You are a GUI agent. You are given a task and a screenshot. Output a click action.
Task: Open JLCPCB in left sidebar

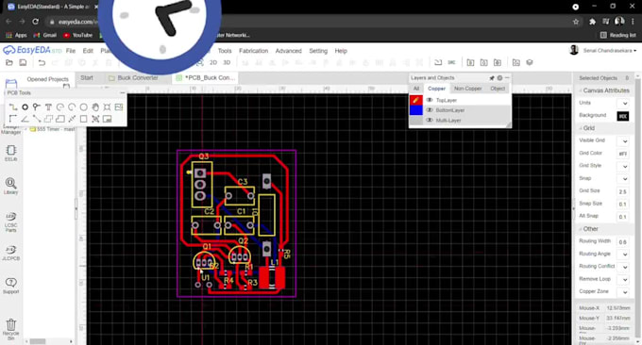(11, 253)
